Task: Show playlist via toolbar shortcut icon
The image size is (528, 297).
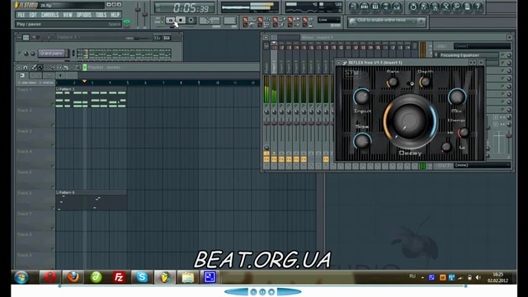Action: (354, 7)
